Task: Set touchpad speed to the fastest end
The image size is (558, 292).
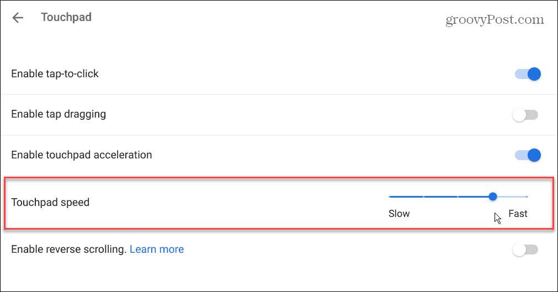Action: [527, 197]
